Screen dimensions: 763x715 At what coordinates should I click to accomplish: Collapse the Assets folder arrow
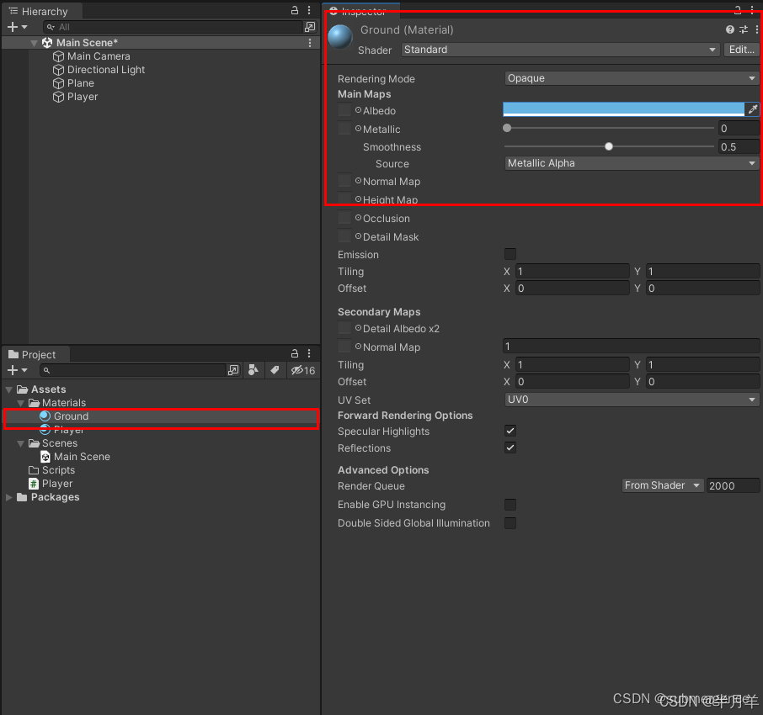8,389
